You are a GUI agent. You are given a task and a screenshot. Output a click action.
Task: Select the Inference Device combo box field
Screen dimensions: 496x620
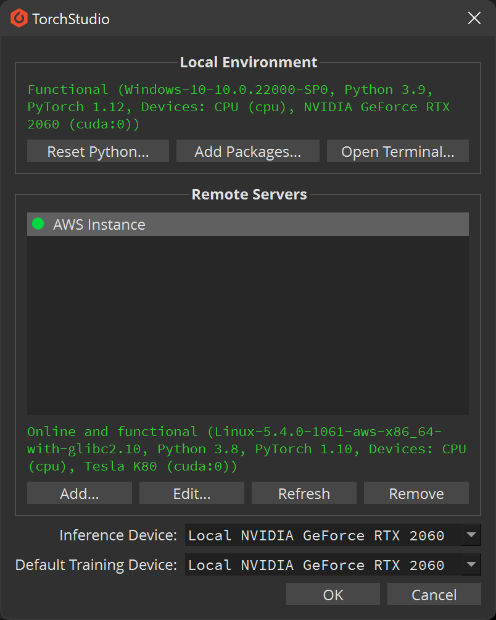point(333,535)
